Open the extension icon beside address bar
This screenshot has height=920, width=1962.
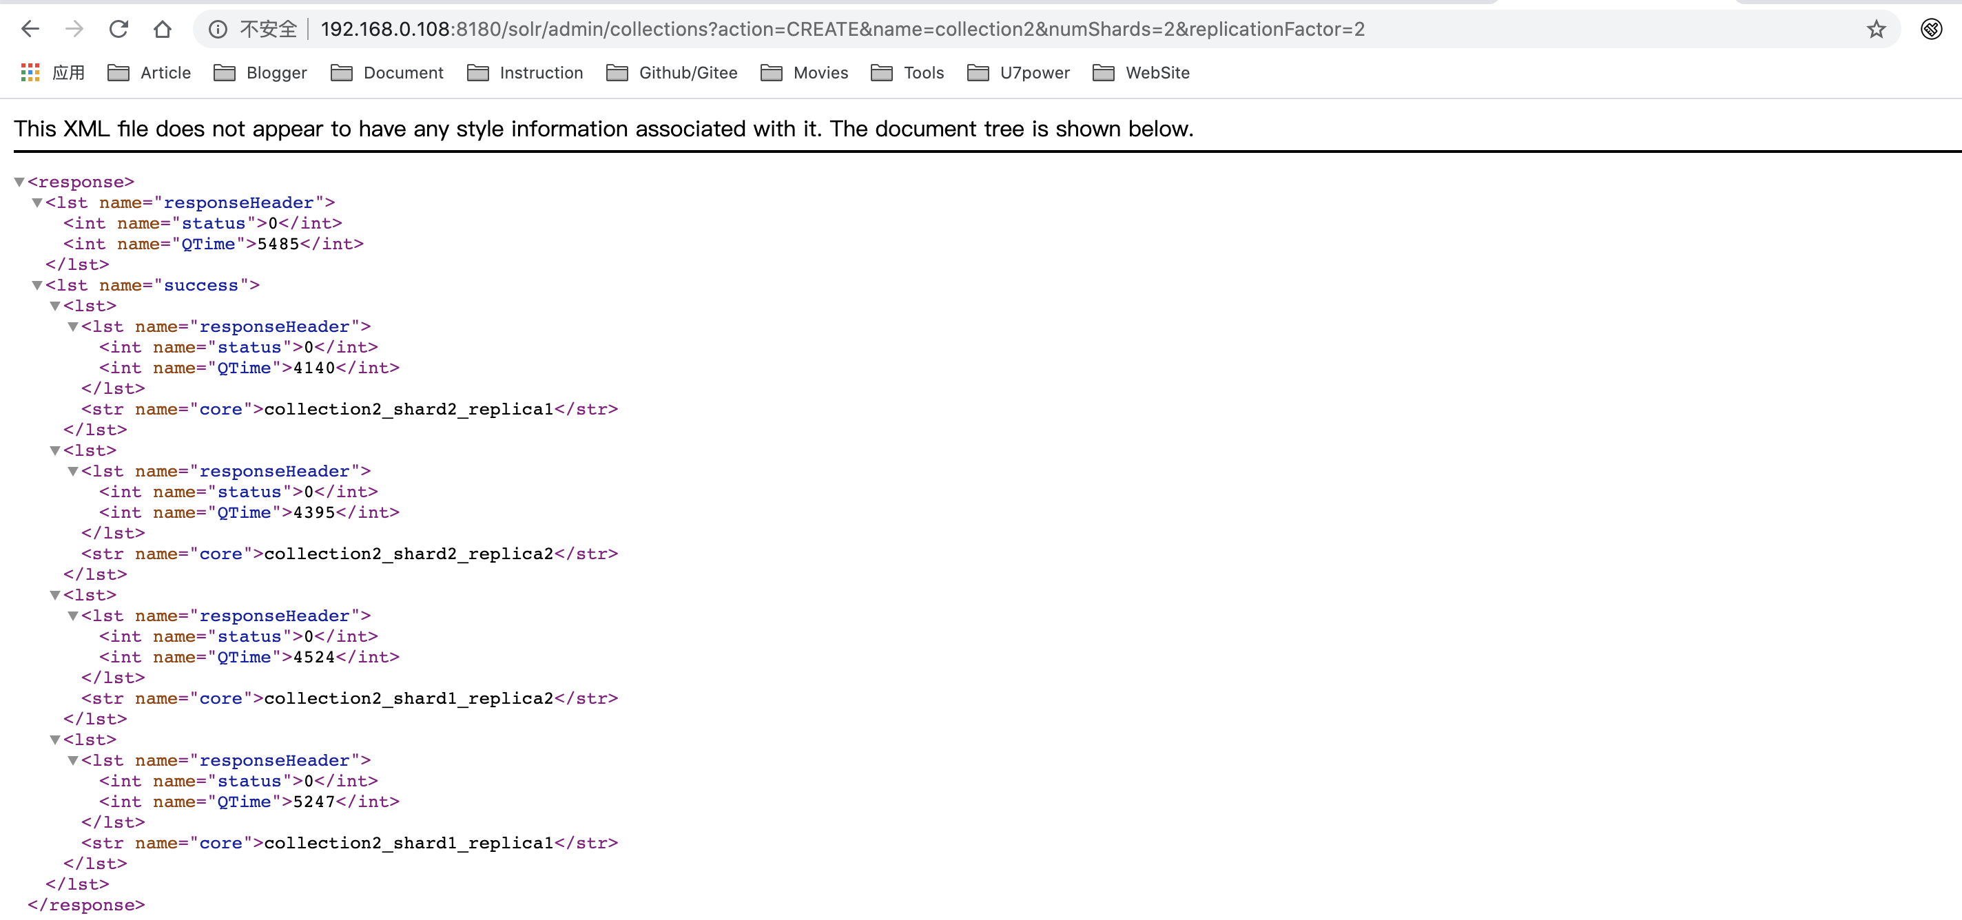(x=1931, y=29)
